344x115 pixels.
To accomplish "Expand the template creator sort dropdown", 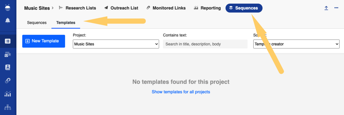I will point(296,44).
